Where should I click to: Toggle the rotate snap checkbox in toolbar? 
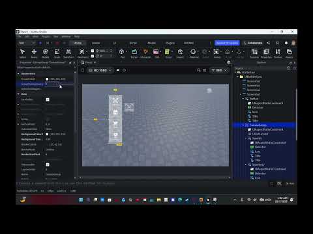(93, 56)
